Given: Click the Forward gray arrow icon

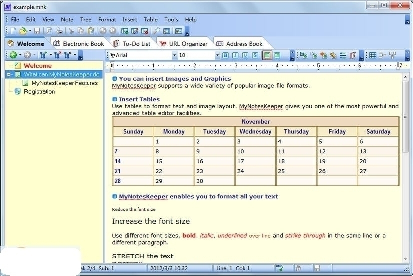Looking at the screenshot, I should click(27, 55).
